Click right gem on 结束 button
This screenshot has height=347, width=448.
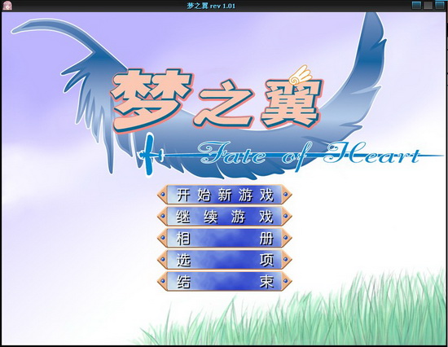(x=285, y=281)
